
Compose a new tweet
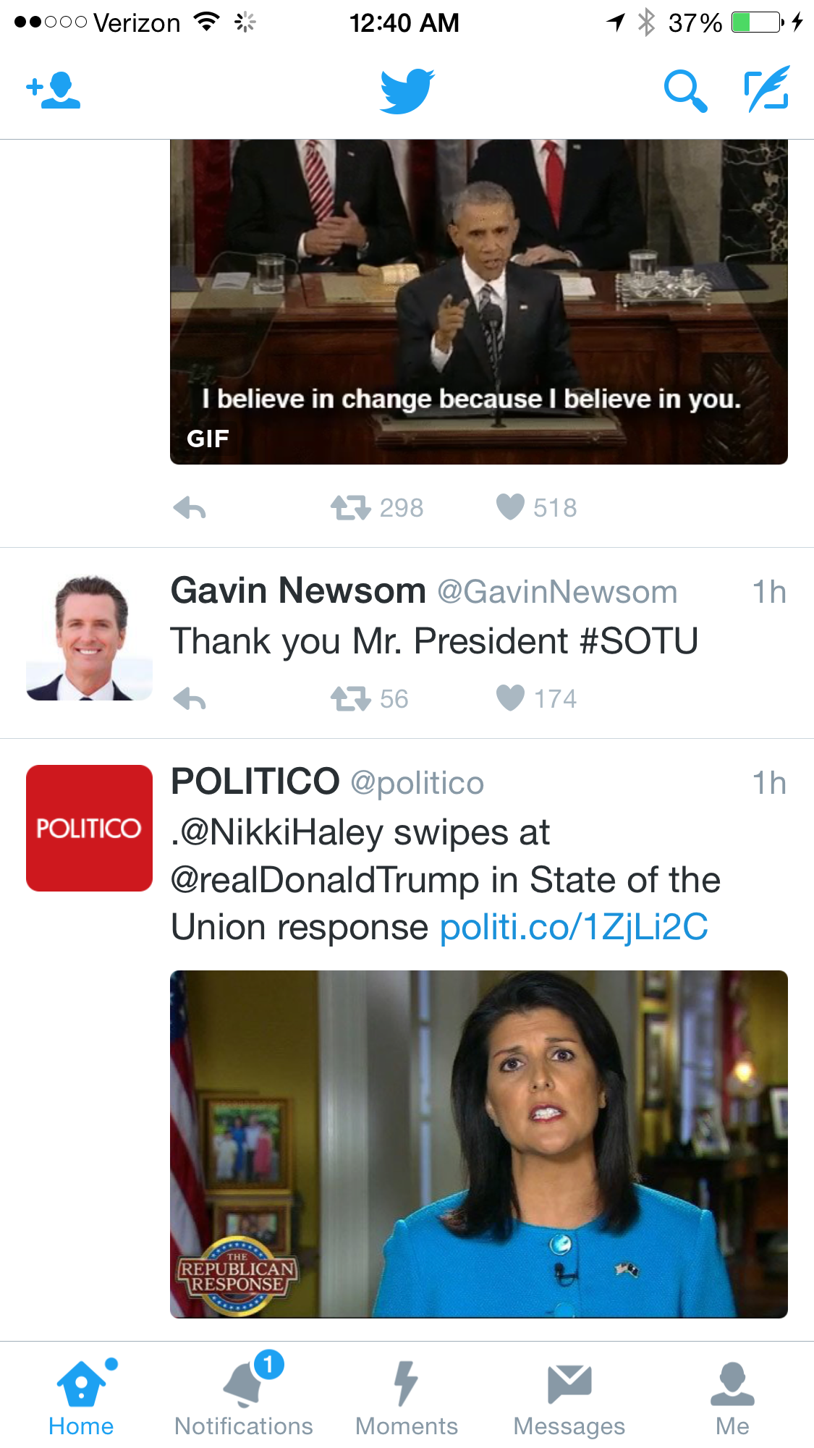pyautogui.click(x=767, y=90)
